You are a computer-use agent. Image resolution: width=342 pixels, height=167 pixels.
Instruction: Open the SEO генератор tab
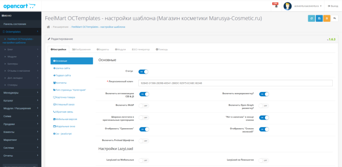[x=141, y=49]
